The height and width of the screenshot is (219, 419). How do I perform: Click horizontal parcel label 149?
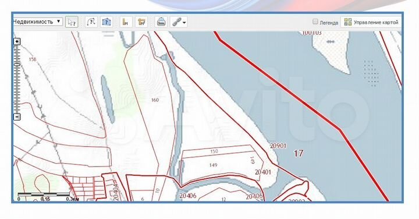pyautogui.click(x=213, y=165)
